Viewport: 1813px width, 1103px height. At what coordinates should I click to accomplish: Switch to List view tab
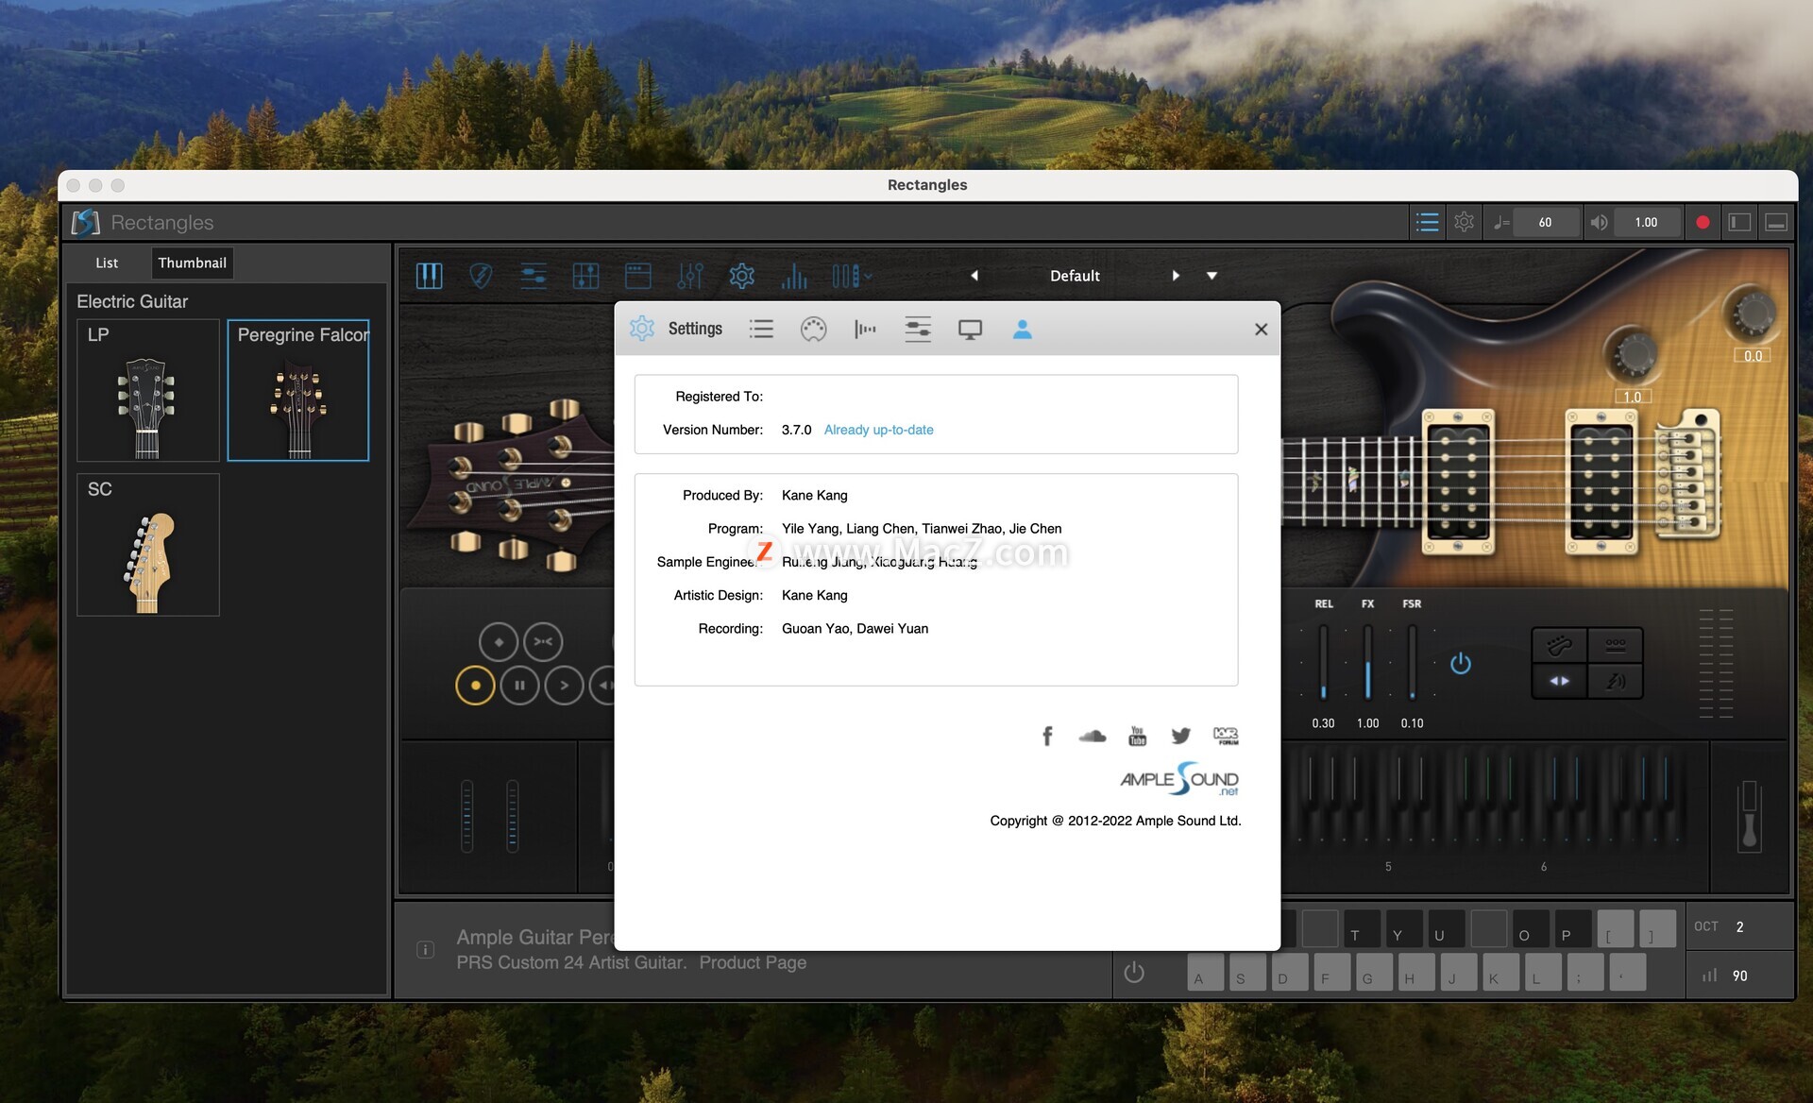click(107, 263)
